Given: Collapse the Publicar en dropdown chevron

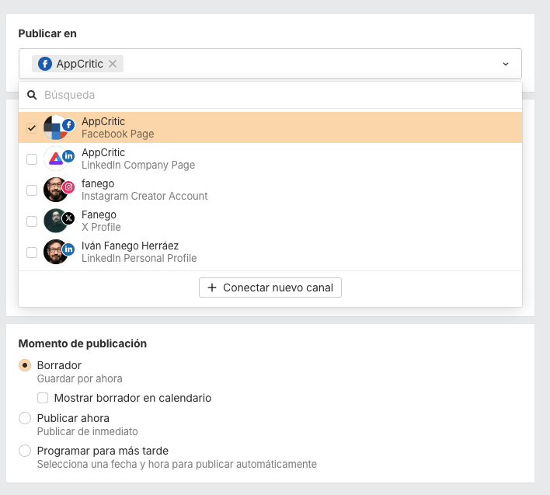Looking at the screenshot, I should point(506,64).
